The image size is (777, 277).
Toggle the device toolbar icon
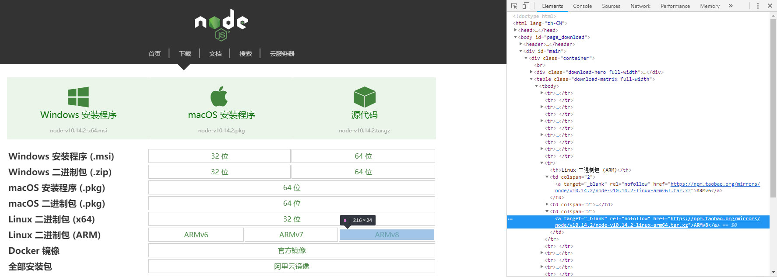tap(526, 6)
